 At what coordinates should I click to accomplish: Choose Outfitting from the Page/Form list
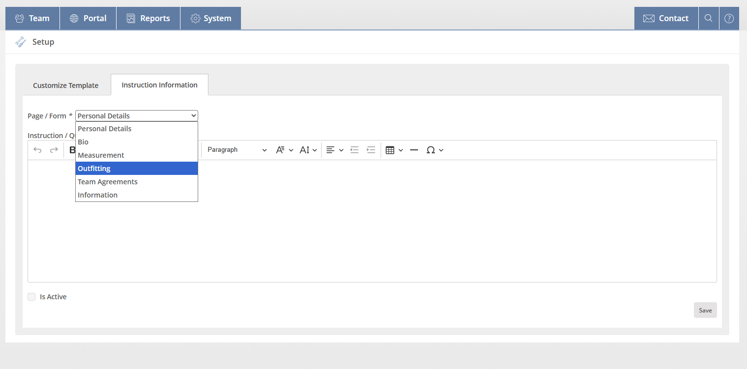tap(136, 169)
